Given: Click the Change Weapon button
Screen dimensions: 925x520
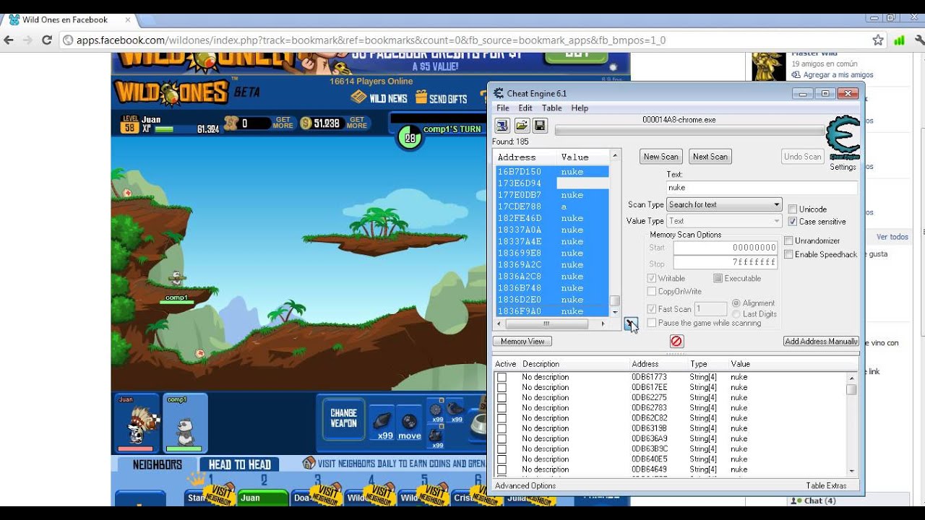Looking at the screenshot, I should [x=343, y=419].
